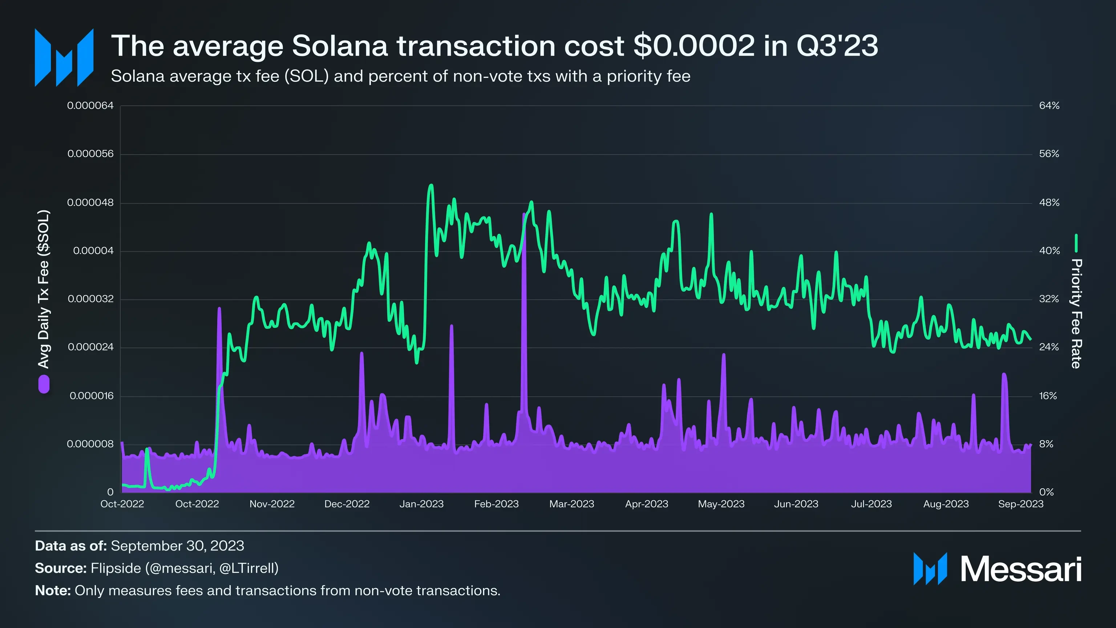Viewport: 1116px width, 628px height.
Task: Select the "Avg Daily Tx Fee ($SOL)" axis label
Action: [x=44, y=290]
